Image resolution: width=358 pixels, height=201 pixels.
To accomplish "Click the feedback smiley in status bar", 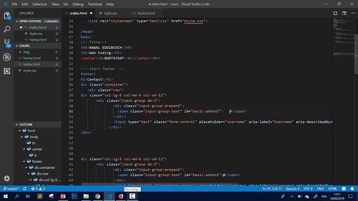I will [x=344, y=189].
